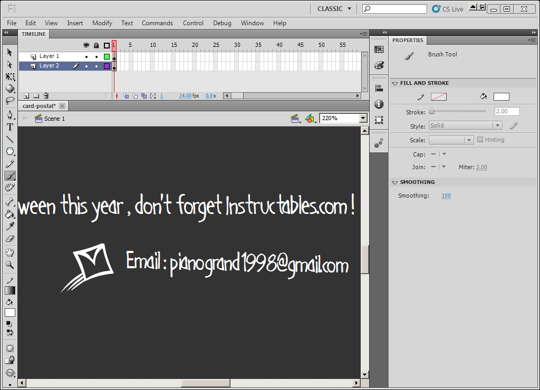Toggle Edit Multiple Frames
Viewport: 540px width, 390px height.
[x=144, y=96]
